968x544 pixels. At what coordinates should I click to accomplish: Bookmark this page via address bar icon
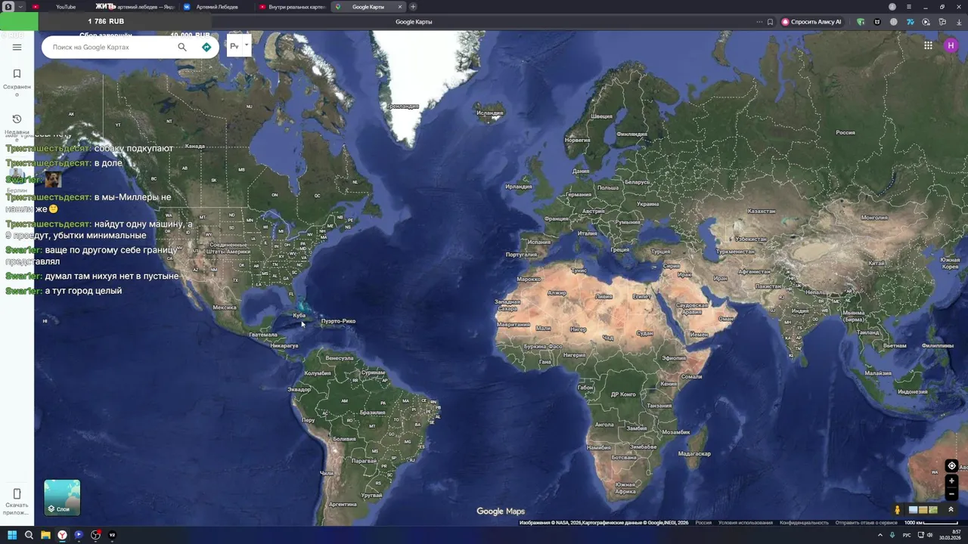pyautogui.click(x=770, y=22)
